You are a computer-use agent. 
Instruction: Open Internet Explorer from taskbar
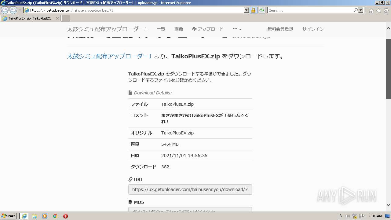click(x=24, y=216)
